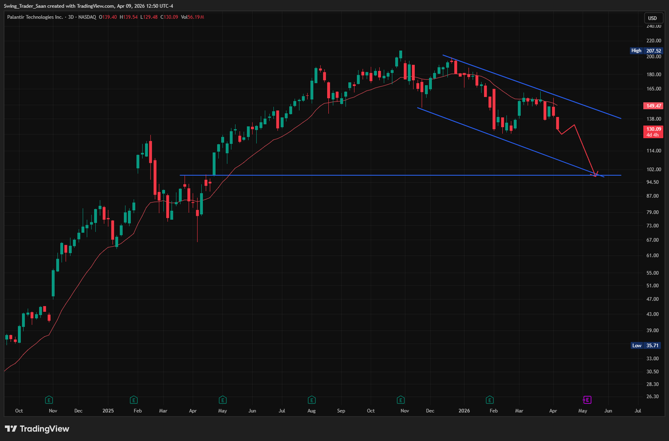Click the 165.00 price axis label

pyautogui.click(x=653, y=89)
